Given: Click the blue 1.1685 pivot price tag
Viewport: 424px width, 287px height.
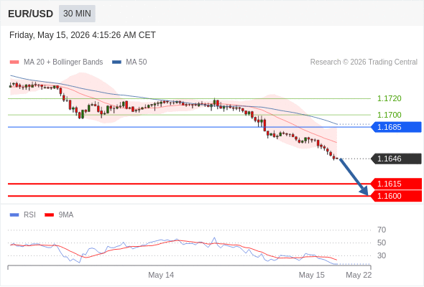Looking at the screenshot, I should pos(396,127).
